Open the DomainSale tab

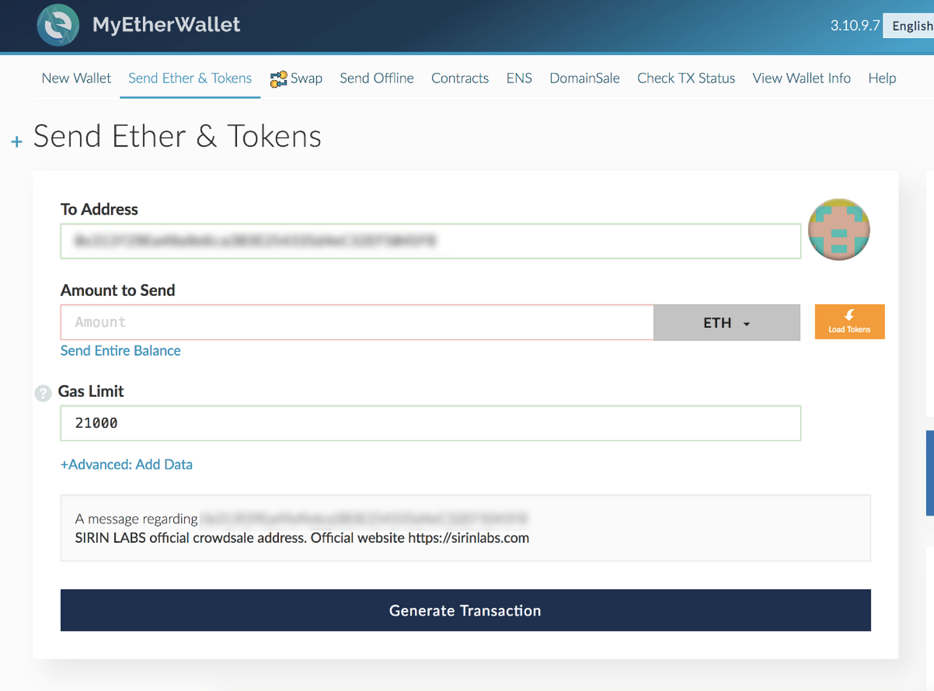[584, 78]
